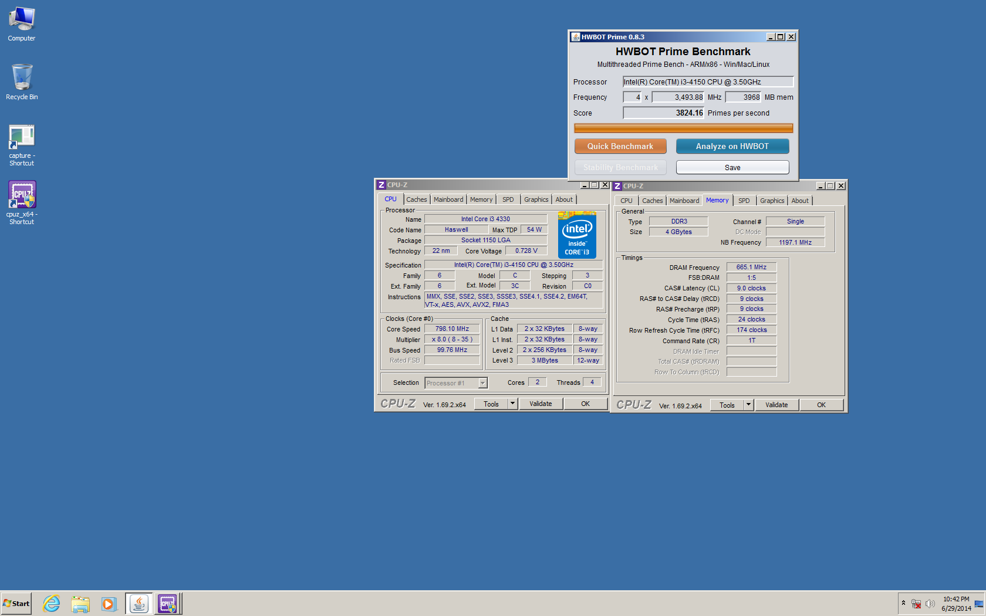This screenshot has height=616, width=986.
Task: Click the Start button
Action: click(x=16, y=604)
